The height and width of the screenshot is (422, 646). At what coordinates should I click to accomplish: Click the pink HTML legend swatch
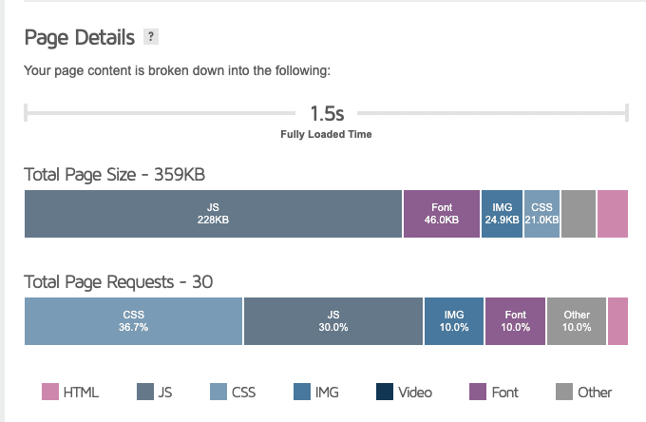point(50,392)
